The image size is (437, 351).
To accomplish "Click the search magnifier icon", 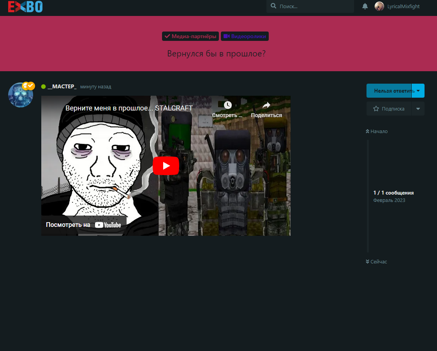I will point(273,6).
